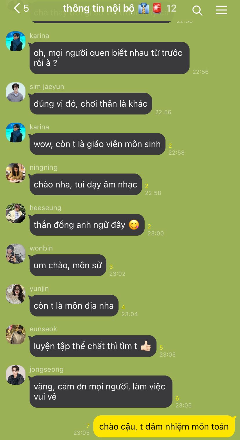Tap the sender name jongseong
Screen dimensions: 240x440
(46, 369)
